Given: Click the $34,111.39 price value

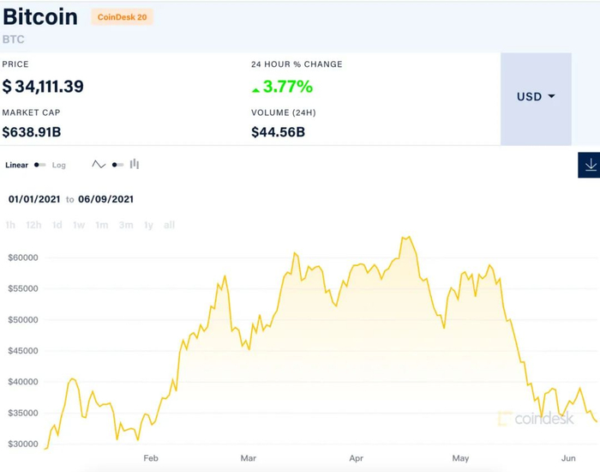Looking at the screenshot, I should tap(43, 87).
